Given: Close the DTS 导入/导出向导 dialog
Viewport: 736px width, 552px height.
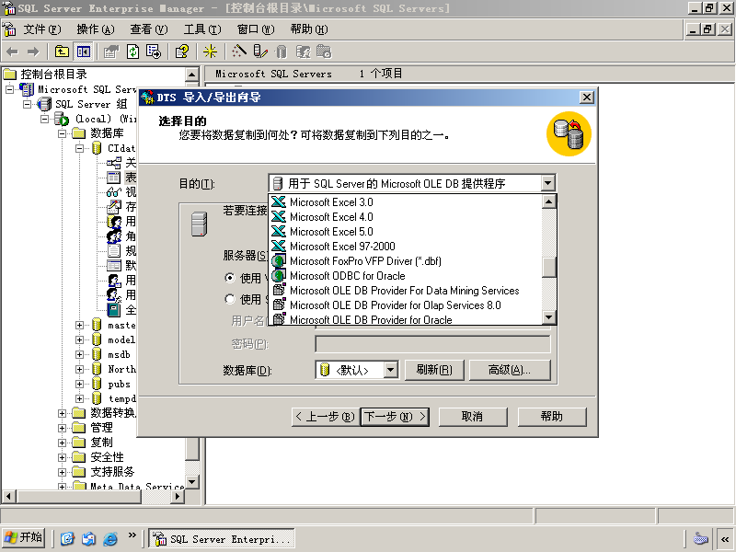Looking at the screenshot, I should tap(587, 98).
